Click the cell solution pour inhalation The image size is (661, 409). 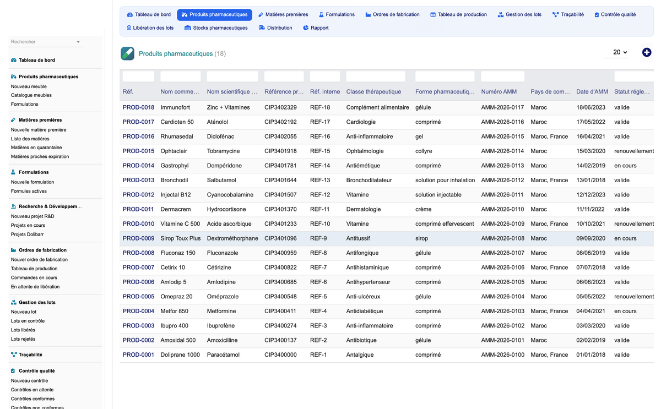pos(445,180)
